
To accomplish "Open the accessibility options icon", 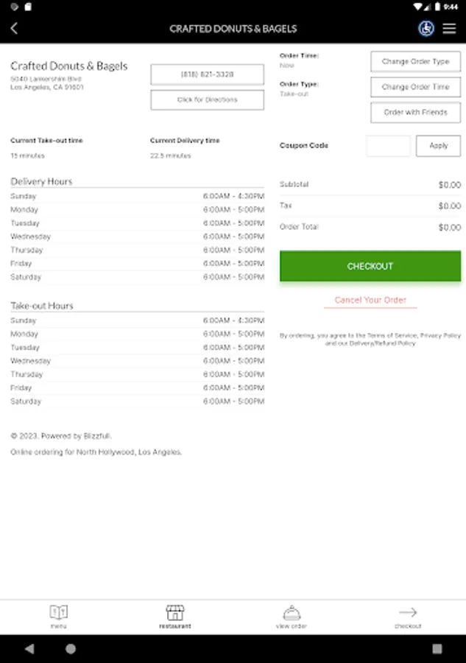I will (426, 28).
